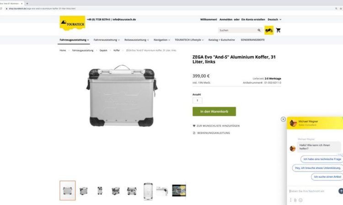Click the yellow motorcycle bike-selector icon
Screen dimensions: 343x205
pyautogui.click(x=269, y=30)
